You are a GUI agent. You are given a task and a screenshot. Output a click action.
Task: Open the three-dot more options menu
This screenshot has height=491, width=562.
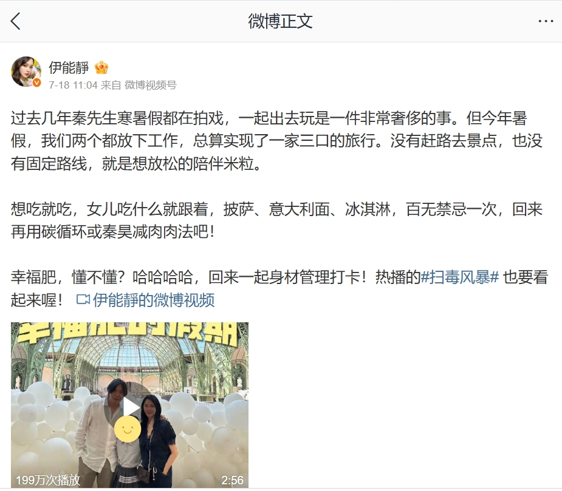click(546, 21)
